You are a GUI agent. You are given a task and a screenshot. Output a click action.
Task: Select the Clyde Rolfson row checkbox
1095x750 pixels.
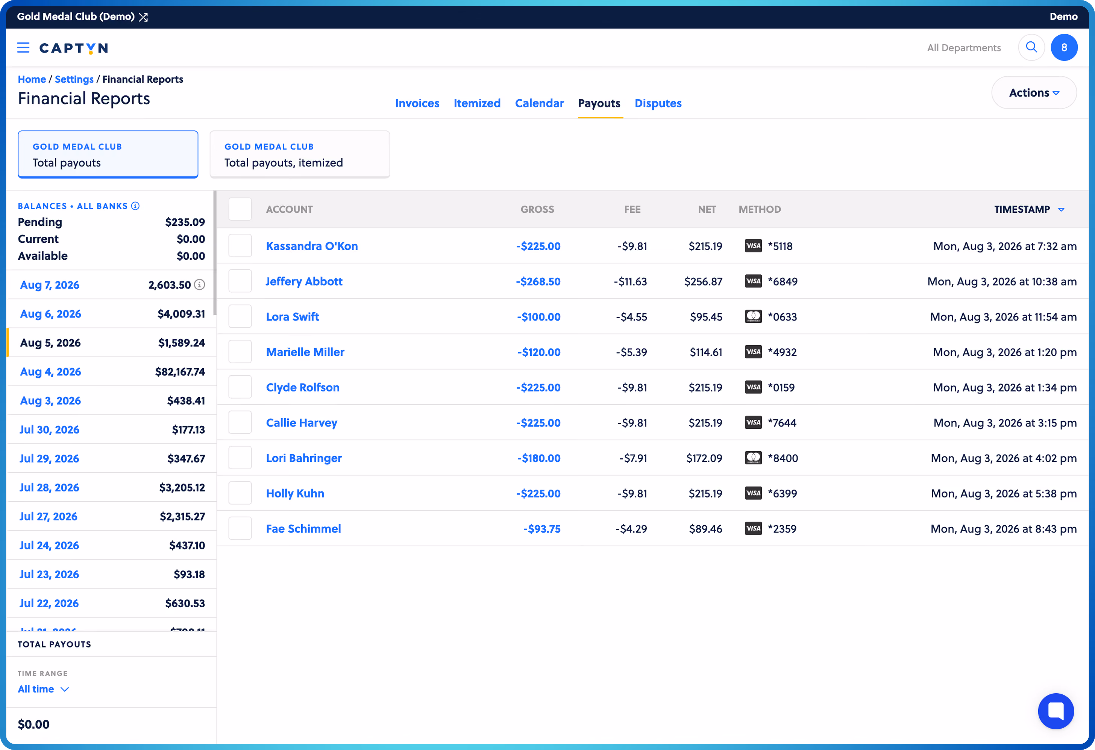pyautogui.click(x=240, y=387)
